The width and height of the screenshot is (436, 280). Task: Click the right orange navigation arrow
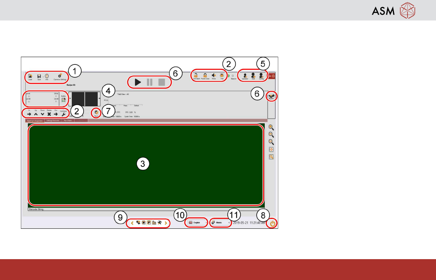click(x=166, y=223)
